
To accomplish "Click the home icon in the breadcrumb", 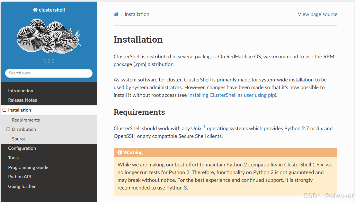I will [116, 14].
